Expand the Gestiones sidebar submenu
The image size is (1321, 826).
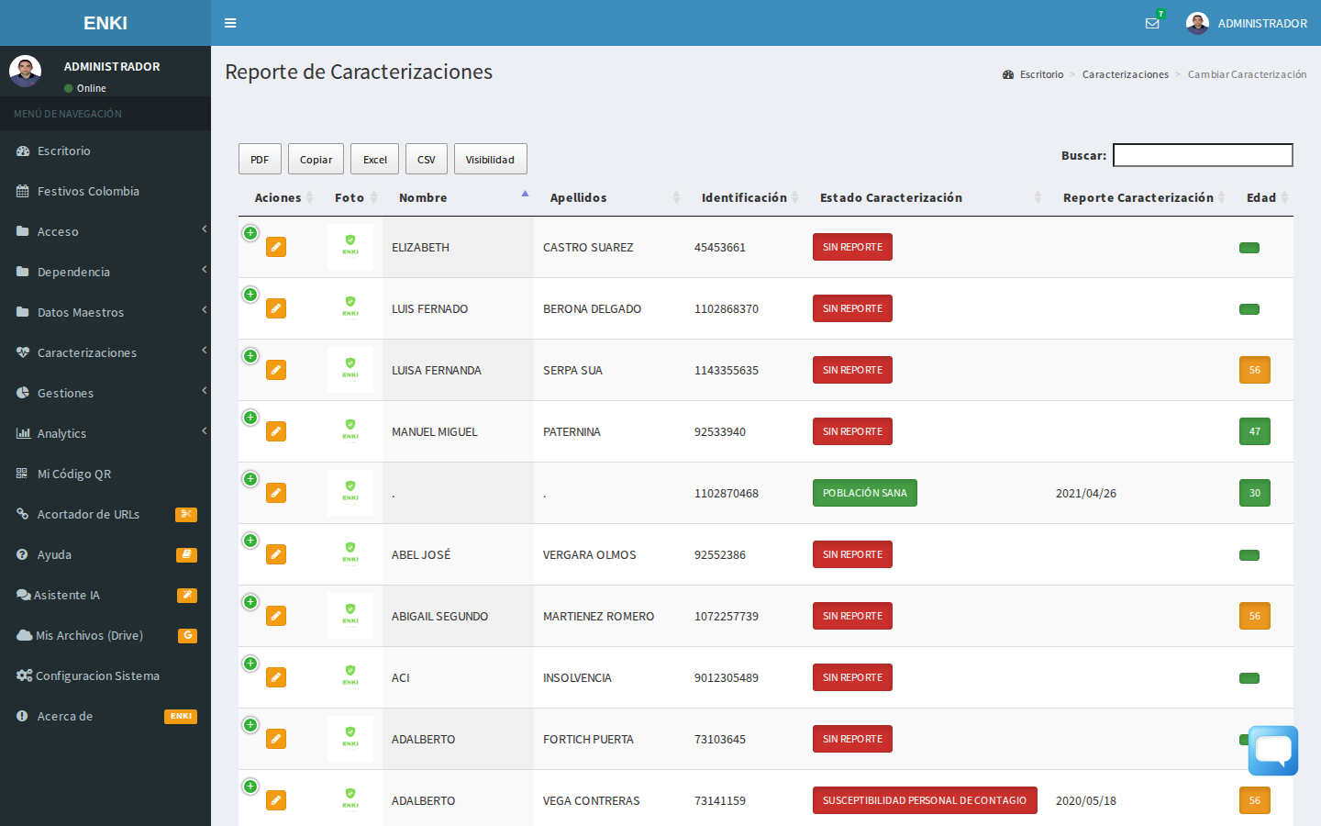tap(105, 393)
